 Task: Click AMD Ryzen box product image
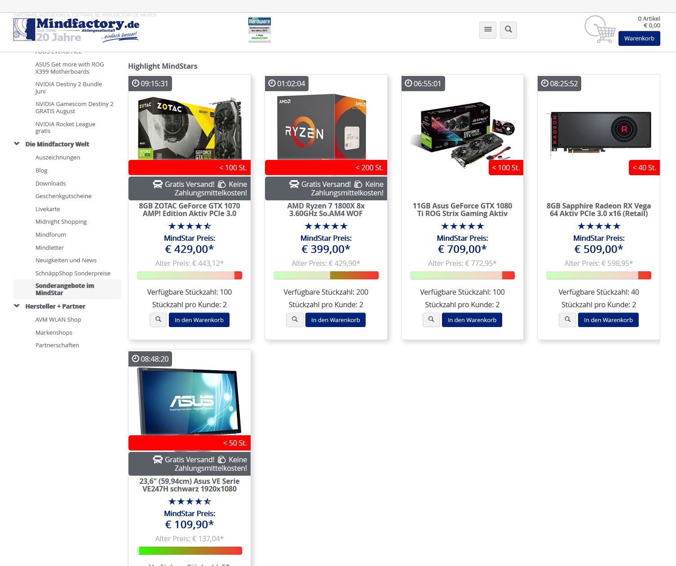tap(322, 127)
